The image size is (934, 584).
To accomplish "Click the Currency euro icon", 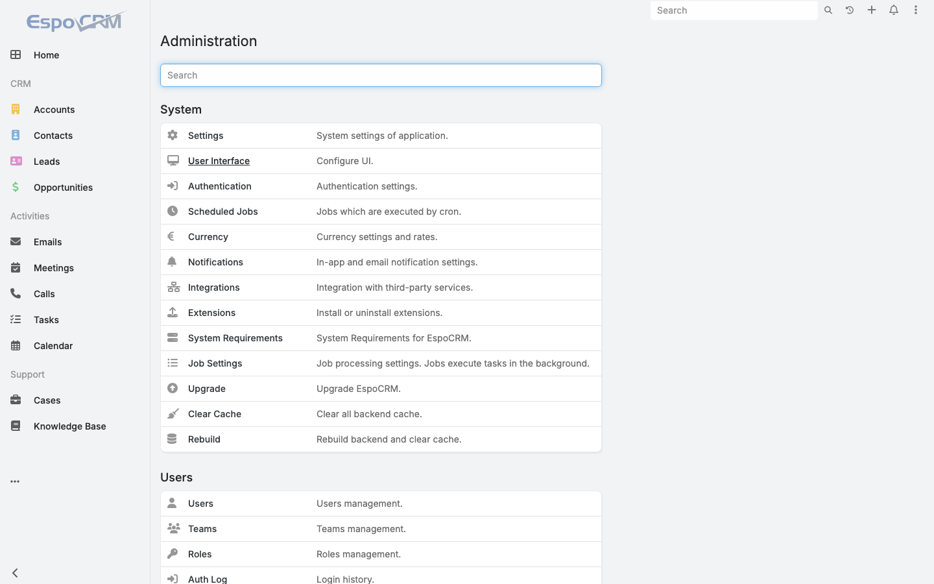I will click(x=171, y=236).
